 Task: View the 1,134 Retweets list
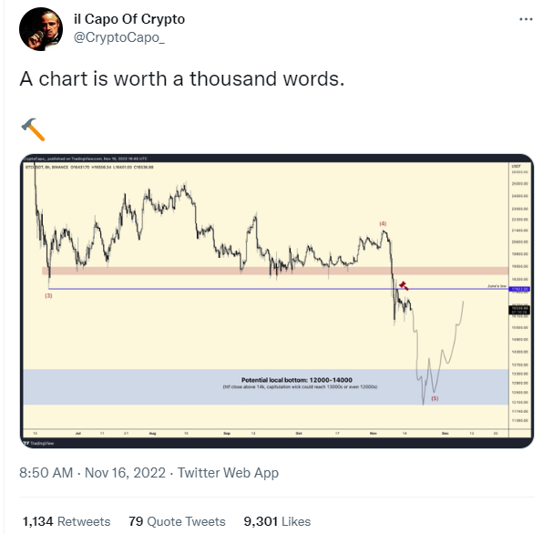67,521
